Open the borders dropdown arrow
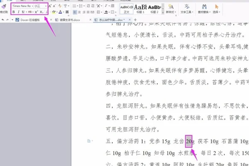 tap(115, 12)
